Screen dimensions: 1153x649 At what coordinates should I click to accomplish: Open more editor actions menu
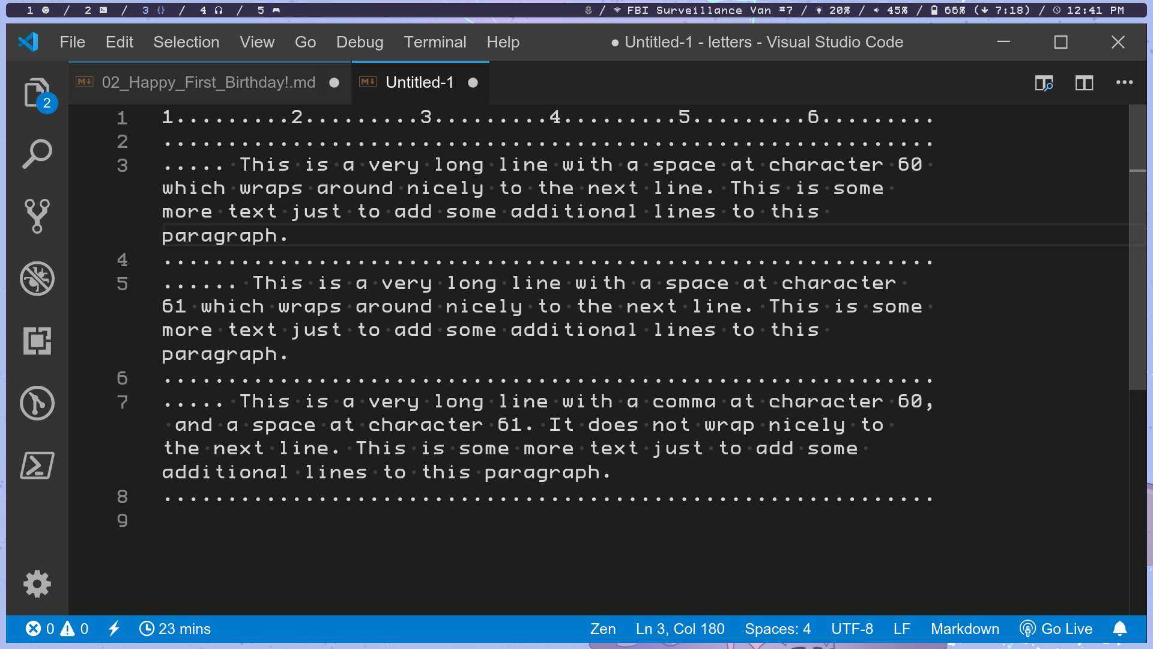coord(1124,83)
